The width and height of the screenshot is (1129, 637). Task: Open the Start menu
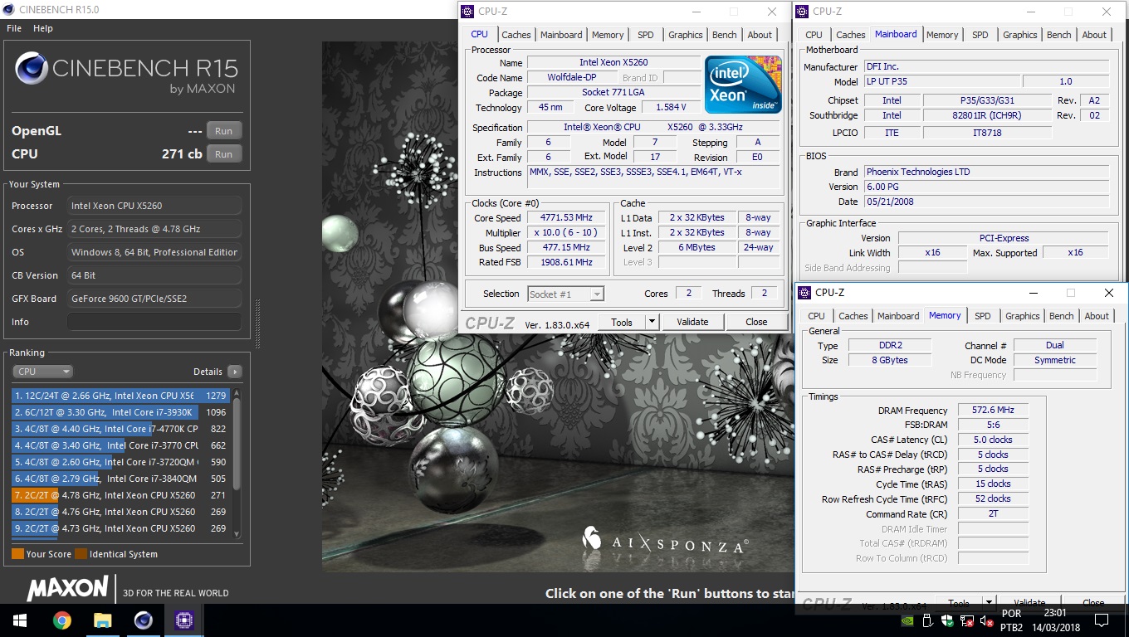point(20,620)
